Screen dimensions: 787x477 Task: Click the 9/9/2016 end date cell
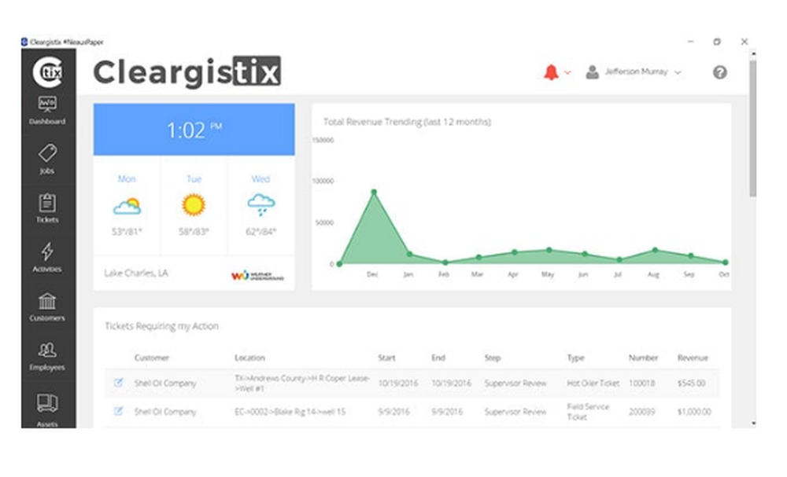(x=447, y=412)
